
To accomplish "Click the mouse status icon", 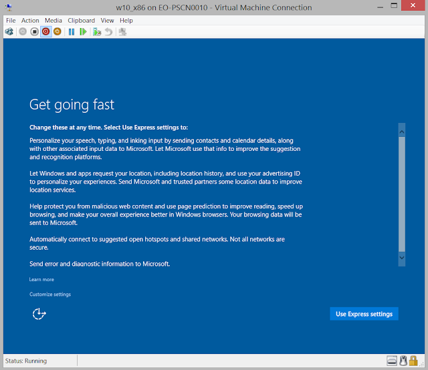I will pos(403,361).
